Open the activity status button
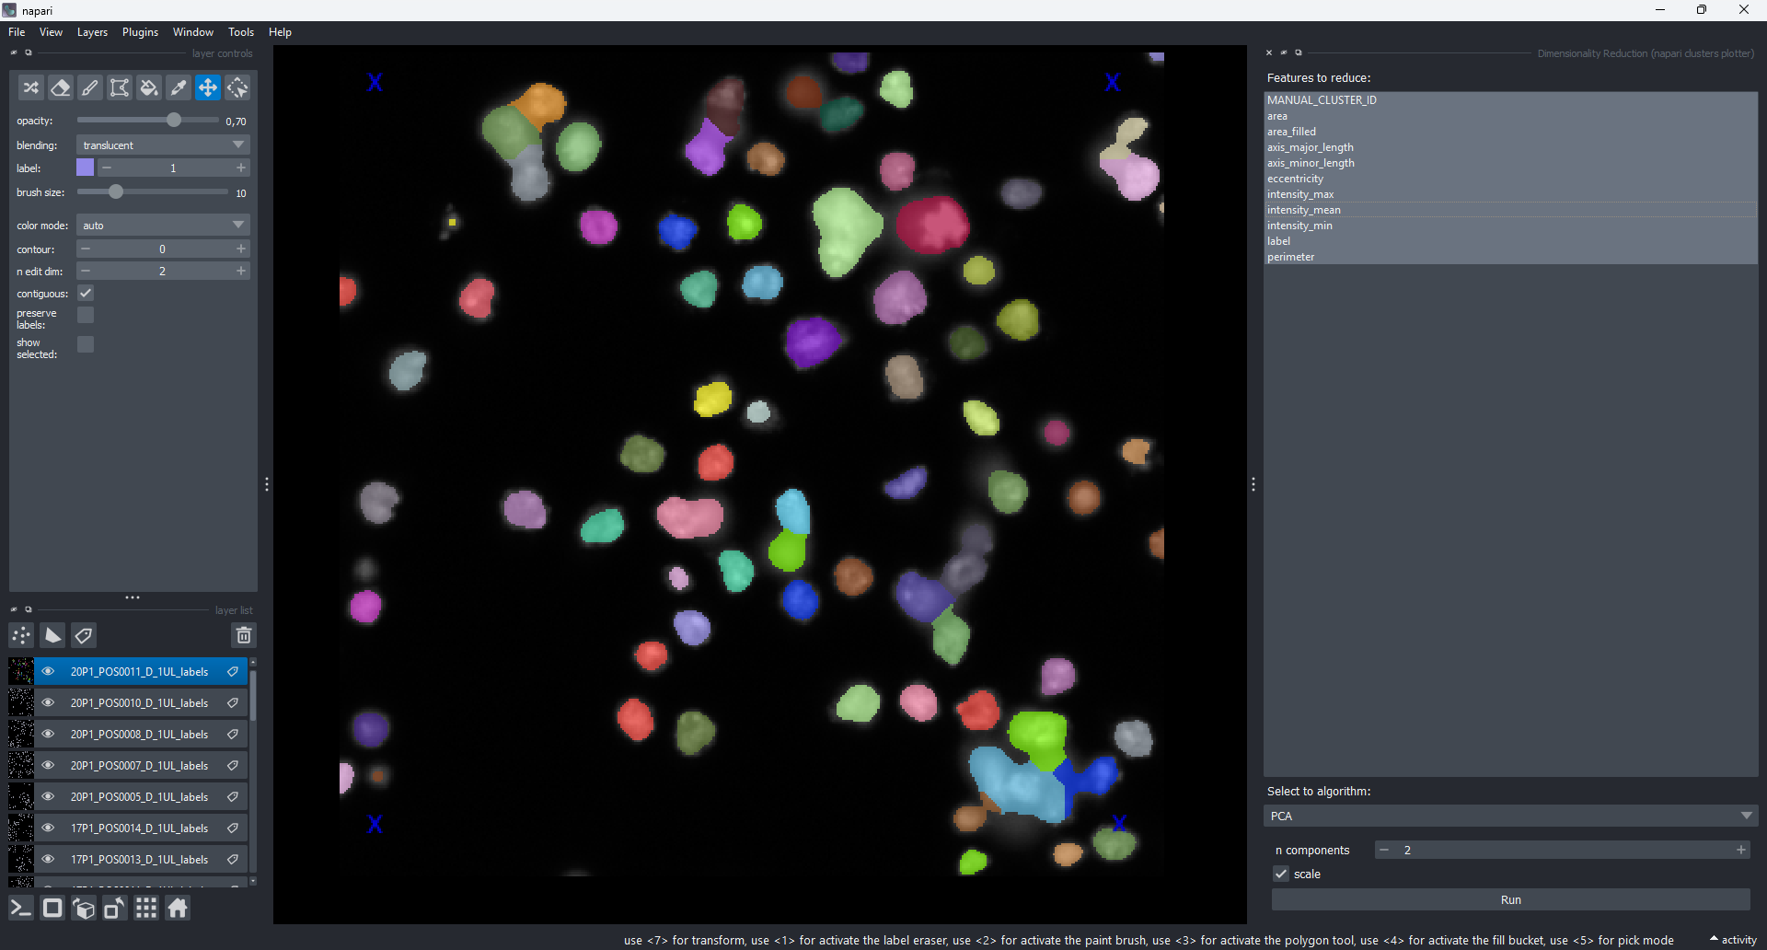This screenshot has width=1767, height=950. point(1733,940)
